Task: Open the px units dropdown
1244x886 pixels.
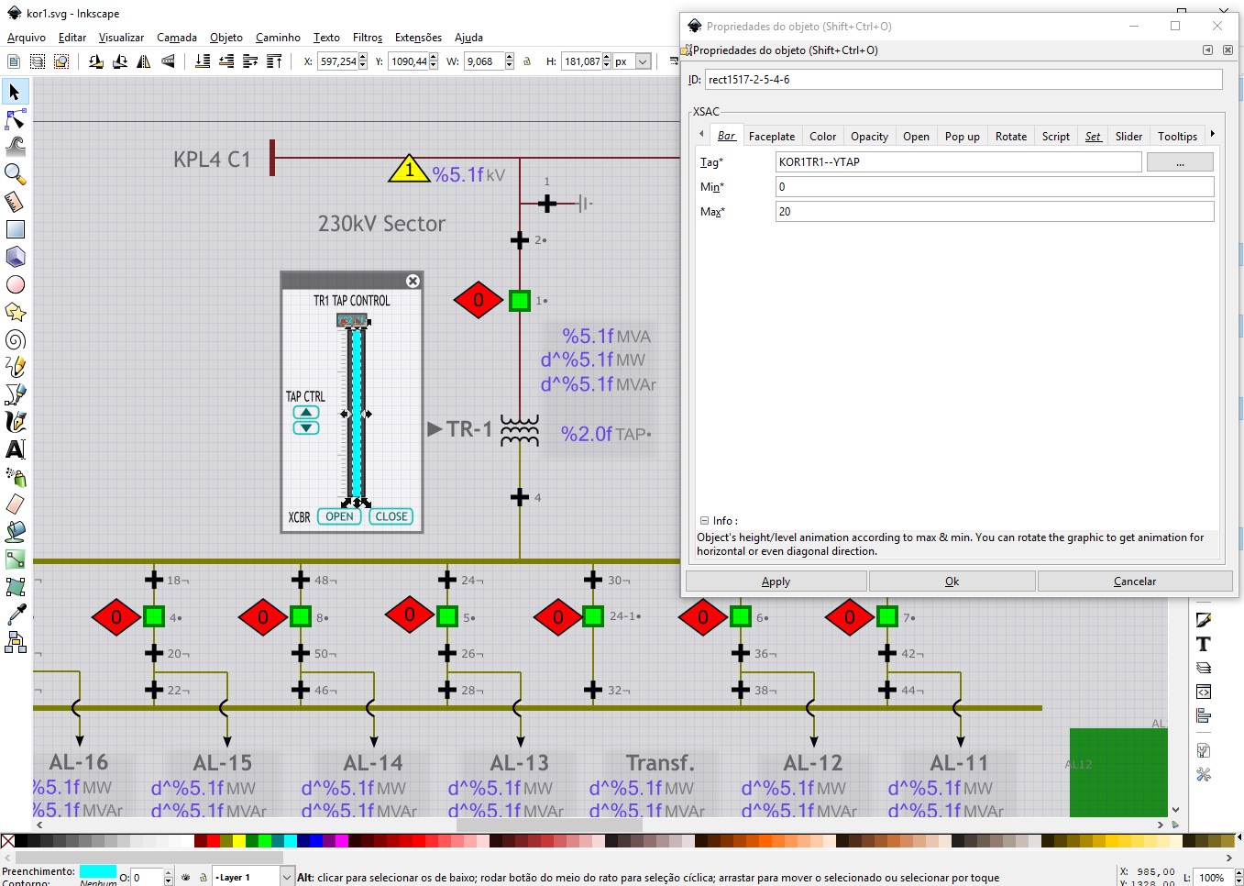Action: click(x=643, y=61)
